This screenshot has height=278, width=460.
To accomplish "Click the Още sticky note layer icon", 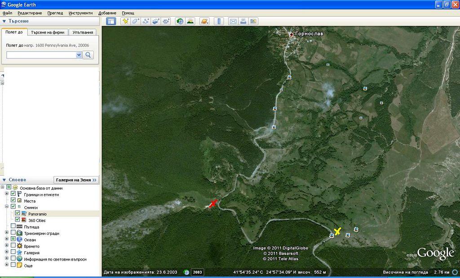I will point(19,265).
